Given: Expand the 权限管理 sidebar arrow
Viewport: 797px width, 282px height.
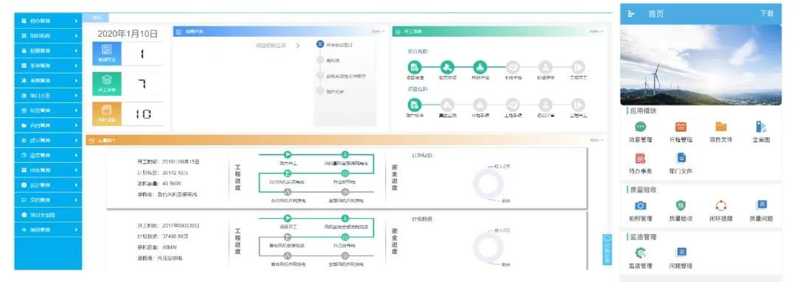Looking at the screenshot, I should pos(76,51).
